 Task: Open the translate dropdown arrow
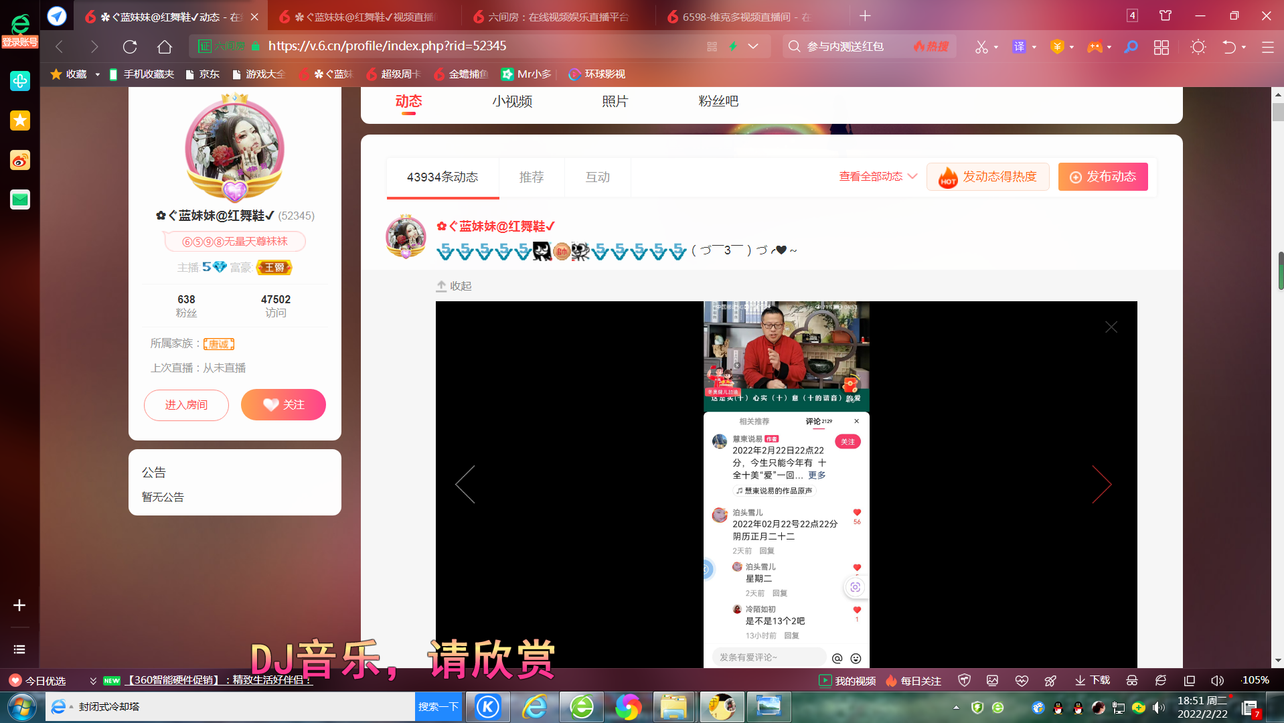click(1034, 47)
